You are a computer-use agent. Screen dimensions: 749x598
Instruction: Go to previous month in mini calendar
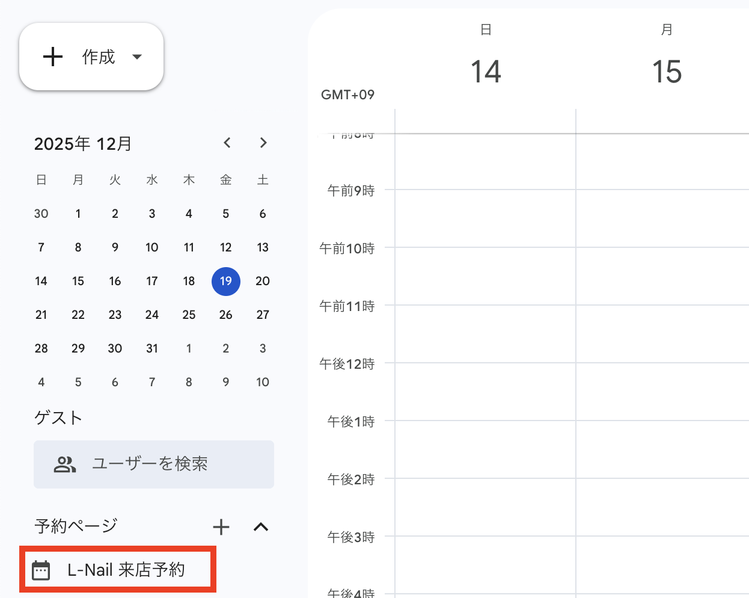click(227, 143)
